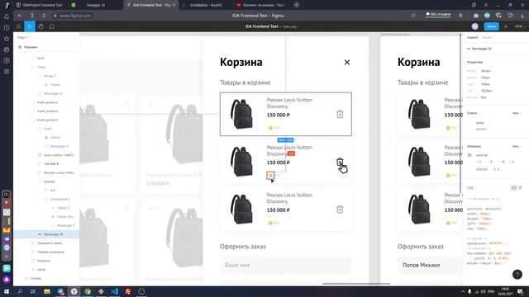The image size is (529, 297).
Task: Go back with the browser back arrow
Action: coord(20,16)
